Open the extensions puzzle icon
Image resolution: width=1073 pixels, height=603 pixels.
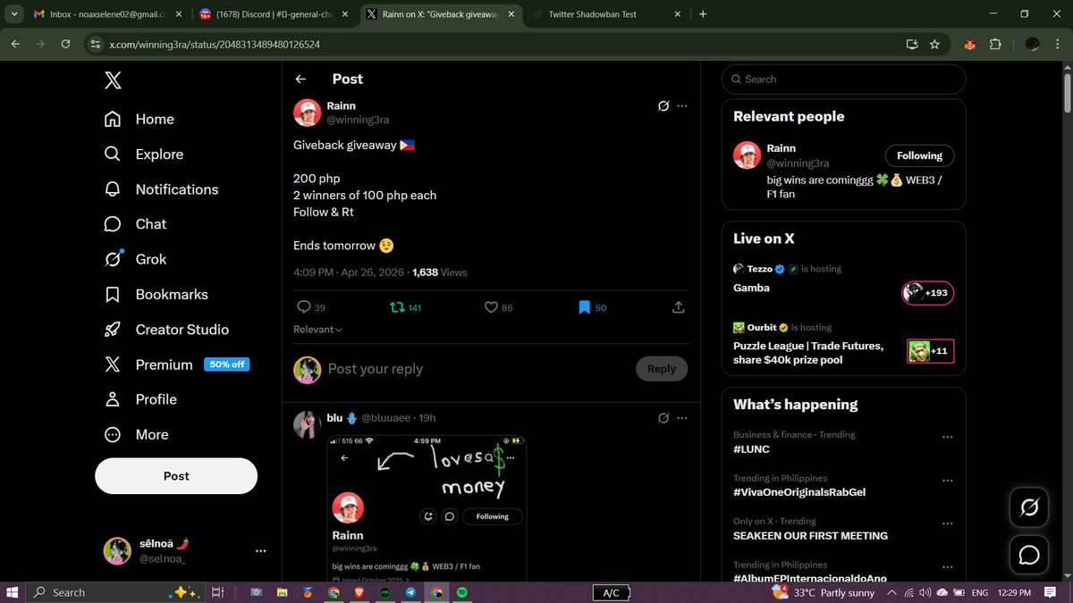995,44
